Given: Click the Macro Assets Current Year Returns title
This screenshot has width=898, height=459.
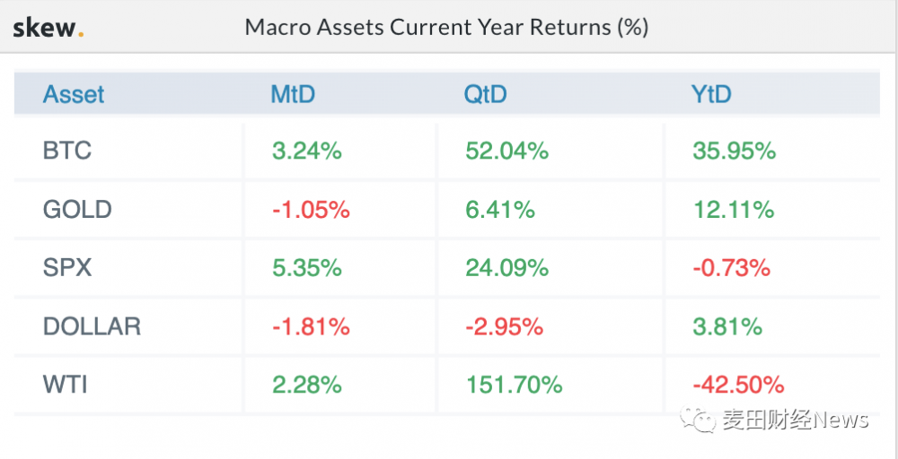Looking at the screenshot, I should [x=446, y=28].
